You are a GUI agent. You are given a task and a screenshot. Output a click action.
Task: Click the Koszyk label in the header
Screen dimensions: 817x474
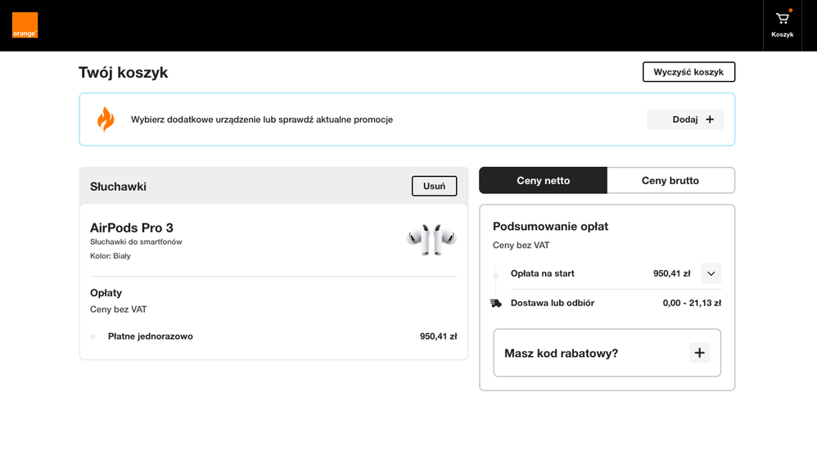[x=782, y=34]
